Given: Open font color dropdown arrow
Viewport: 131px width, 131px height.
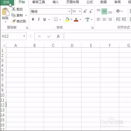Looking at the screenshot, I should [80, 19].
